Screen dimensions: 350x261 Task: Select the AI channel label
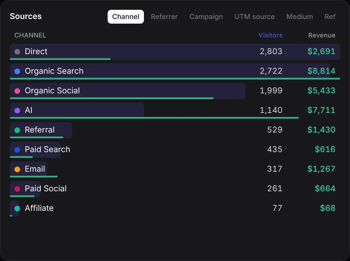pos(28,110)
